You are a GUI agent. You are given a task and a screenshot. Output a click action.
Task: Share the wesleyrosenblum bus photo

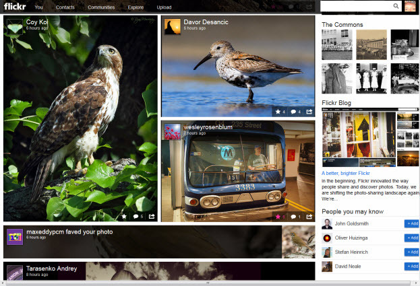[x=309, y=216]
